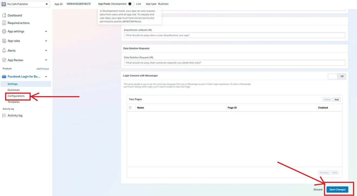Click Discard to cancel changes
The height and width of the screenshot is (196, 357).
click(x=318, y=190)
